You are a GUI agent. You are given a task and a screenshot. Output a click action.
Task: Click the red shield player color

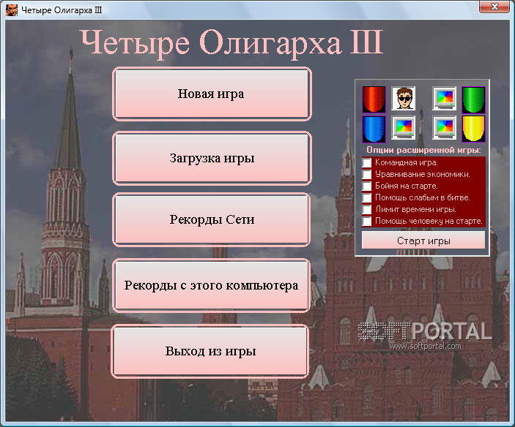[x=374, y=99]
